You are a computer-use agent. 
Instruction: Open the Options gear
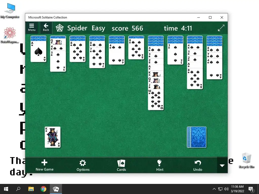tap(83, 165)
